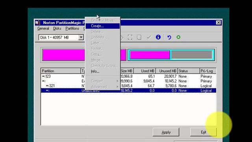252x142 pixels.
Task: Click the 9,780.6 unused MB cell
Action: 171,86
